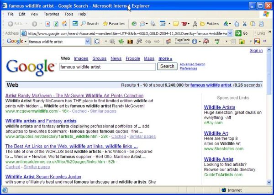Open the Google toolbar search box dropdown
Screen dimensions: 274x195
pyautogui.click(x=88, y=42)
